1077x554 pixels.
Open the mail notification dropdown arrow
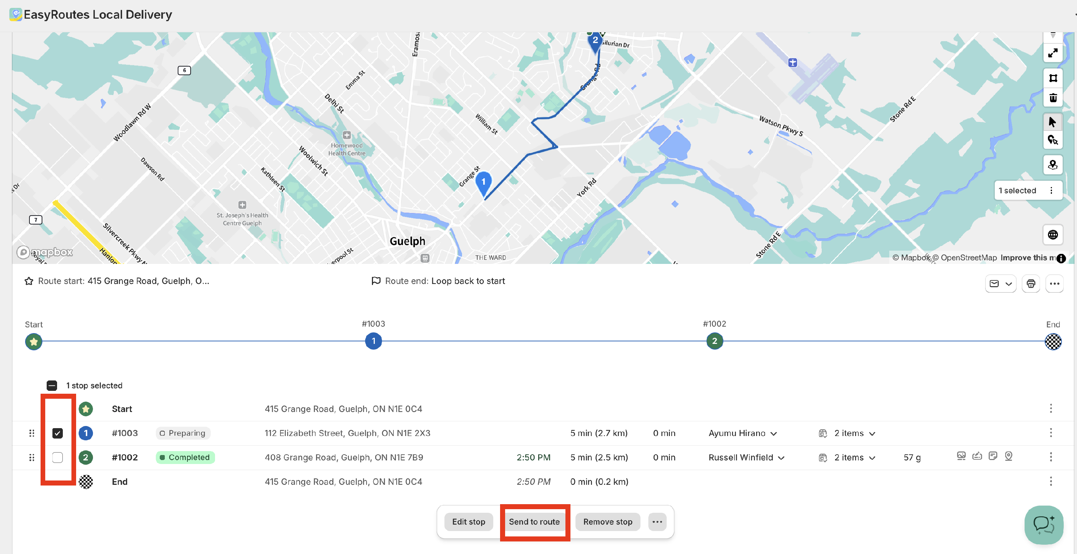[x=1009, y=284]
